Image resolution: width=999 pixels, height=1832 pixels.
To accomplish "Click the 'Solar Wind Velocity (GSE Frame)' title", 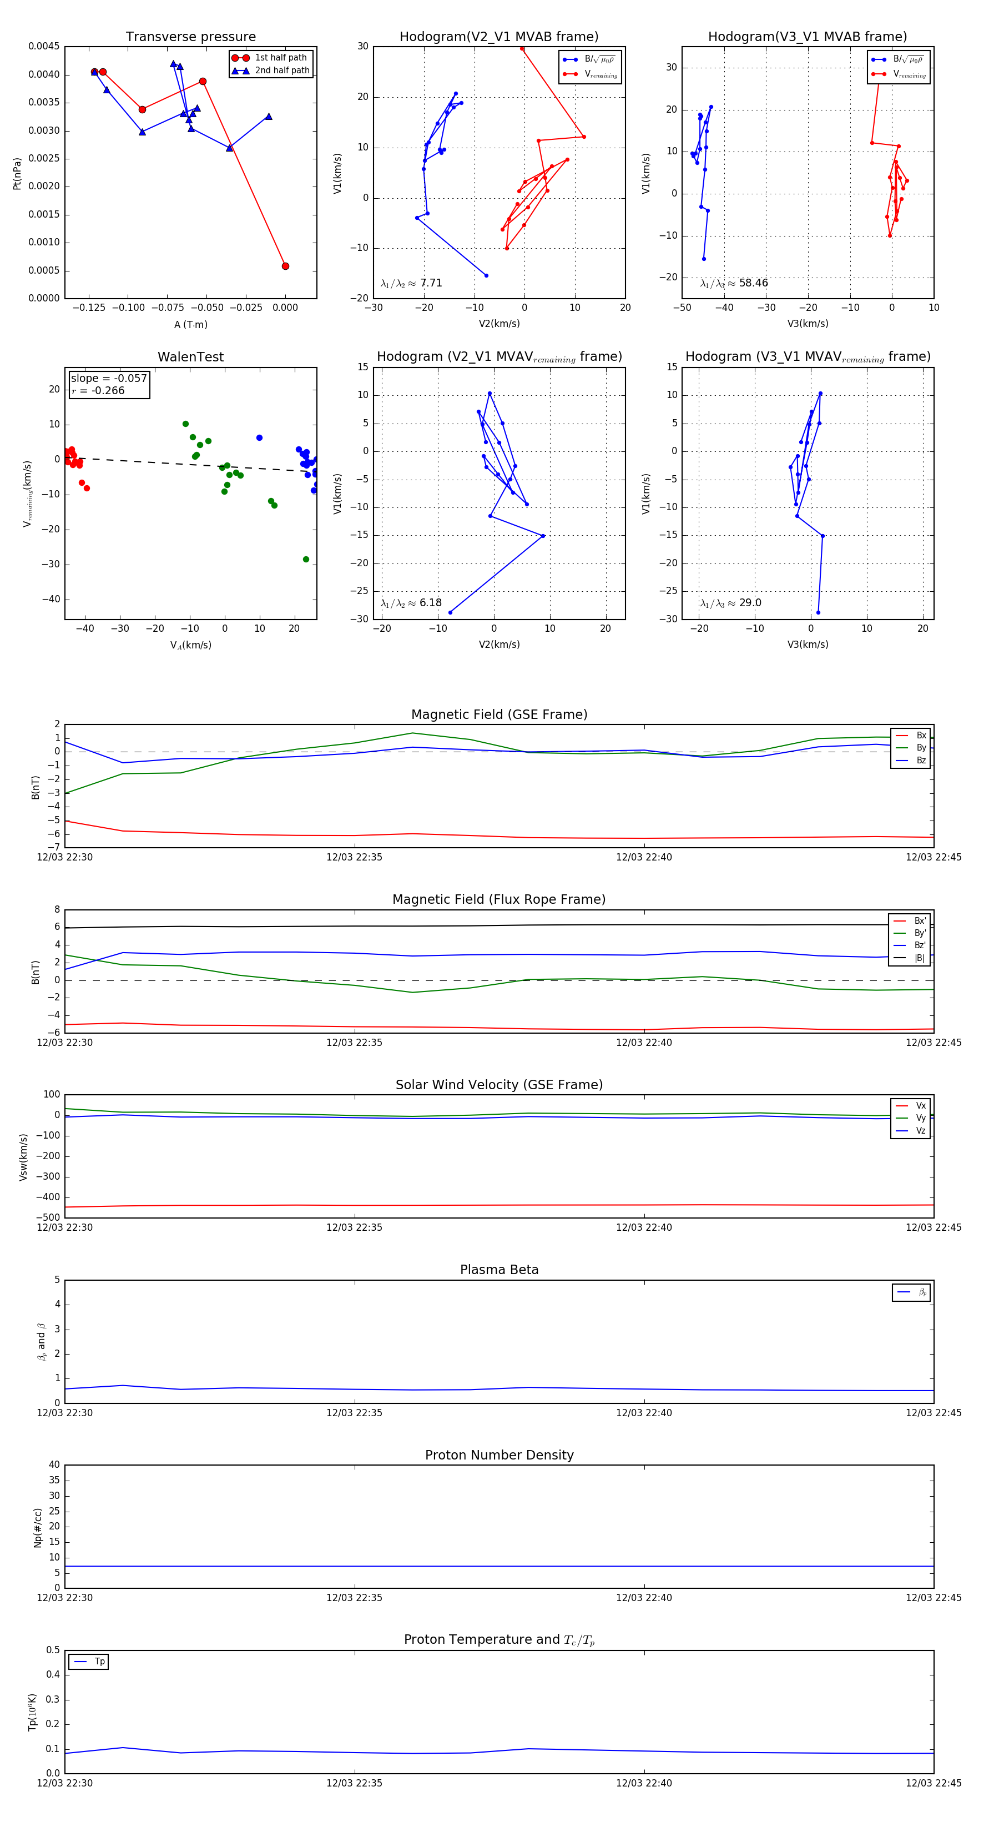I will pyautogui.click(x=499, y=1085).
